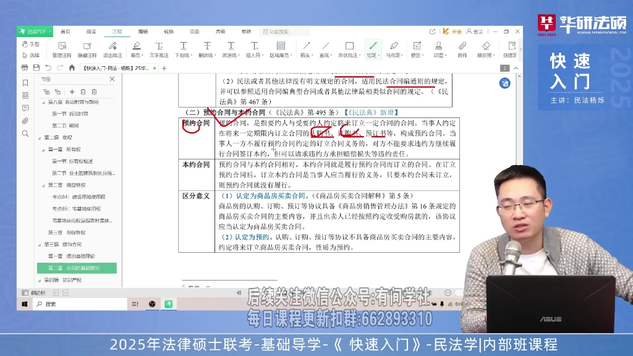Click the share icon near 开通

pyautogui.click(x=432, y=32)
